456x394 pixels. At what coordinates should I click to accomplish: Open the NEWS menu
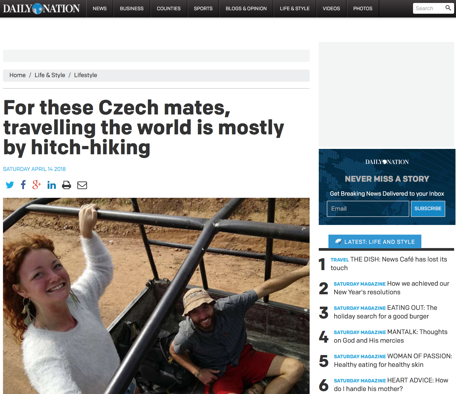pos(100,9)
